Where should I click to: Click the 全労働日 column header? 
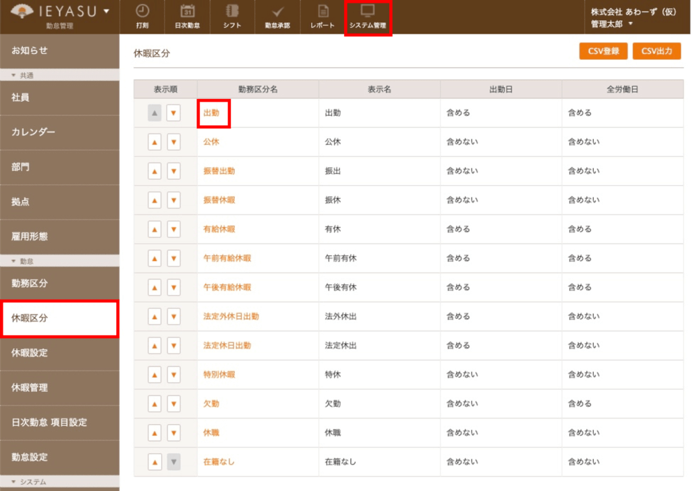tap(622, 90)
